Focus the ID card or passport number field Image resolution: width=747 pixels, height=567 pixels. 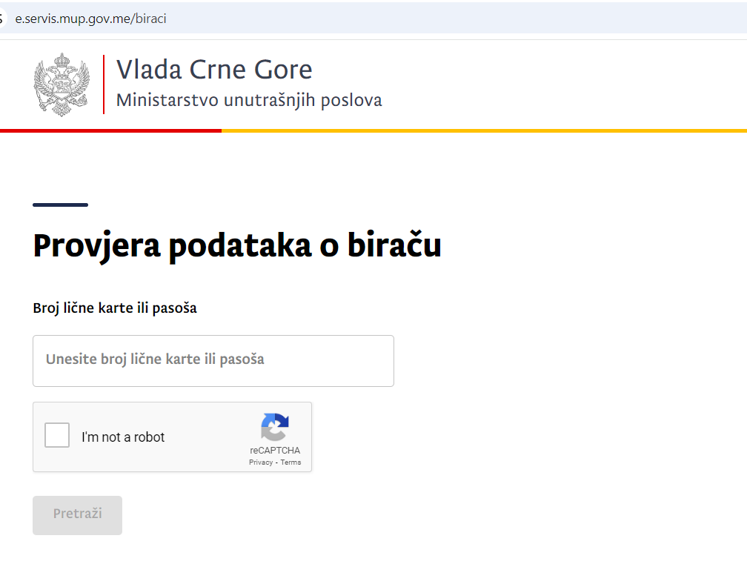(x=213, y=361)
